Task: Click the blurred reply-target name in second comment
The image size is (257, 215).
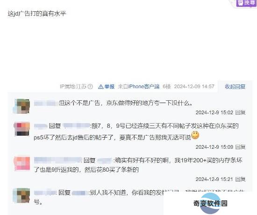Action: 76,125
